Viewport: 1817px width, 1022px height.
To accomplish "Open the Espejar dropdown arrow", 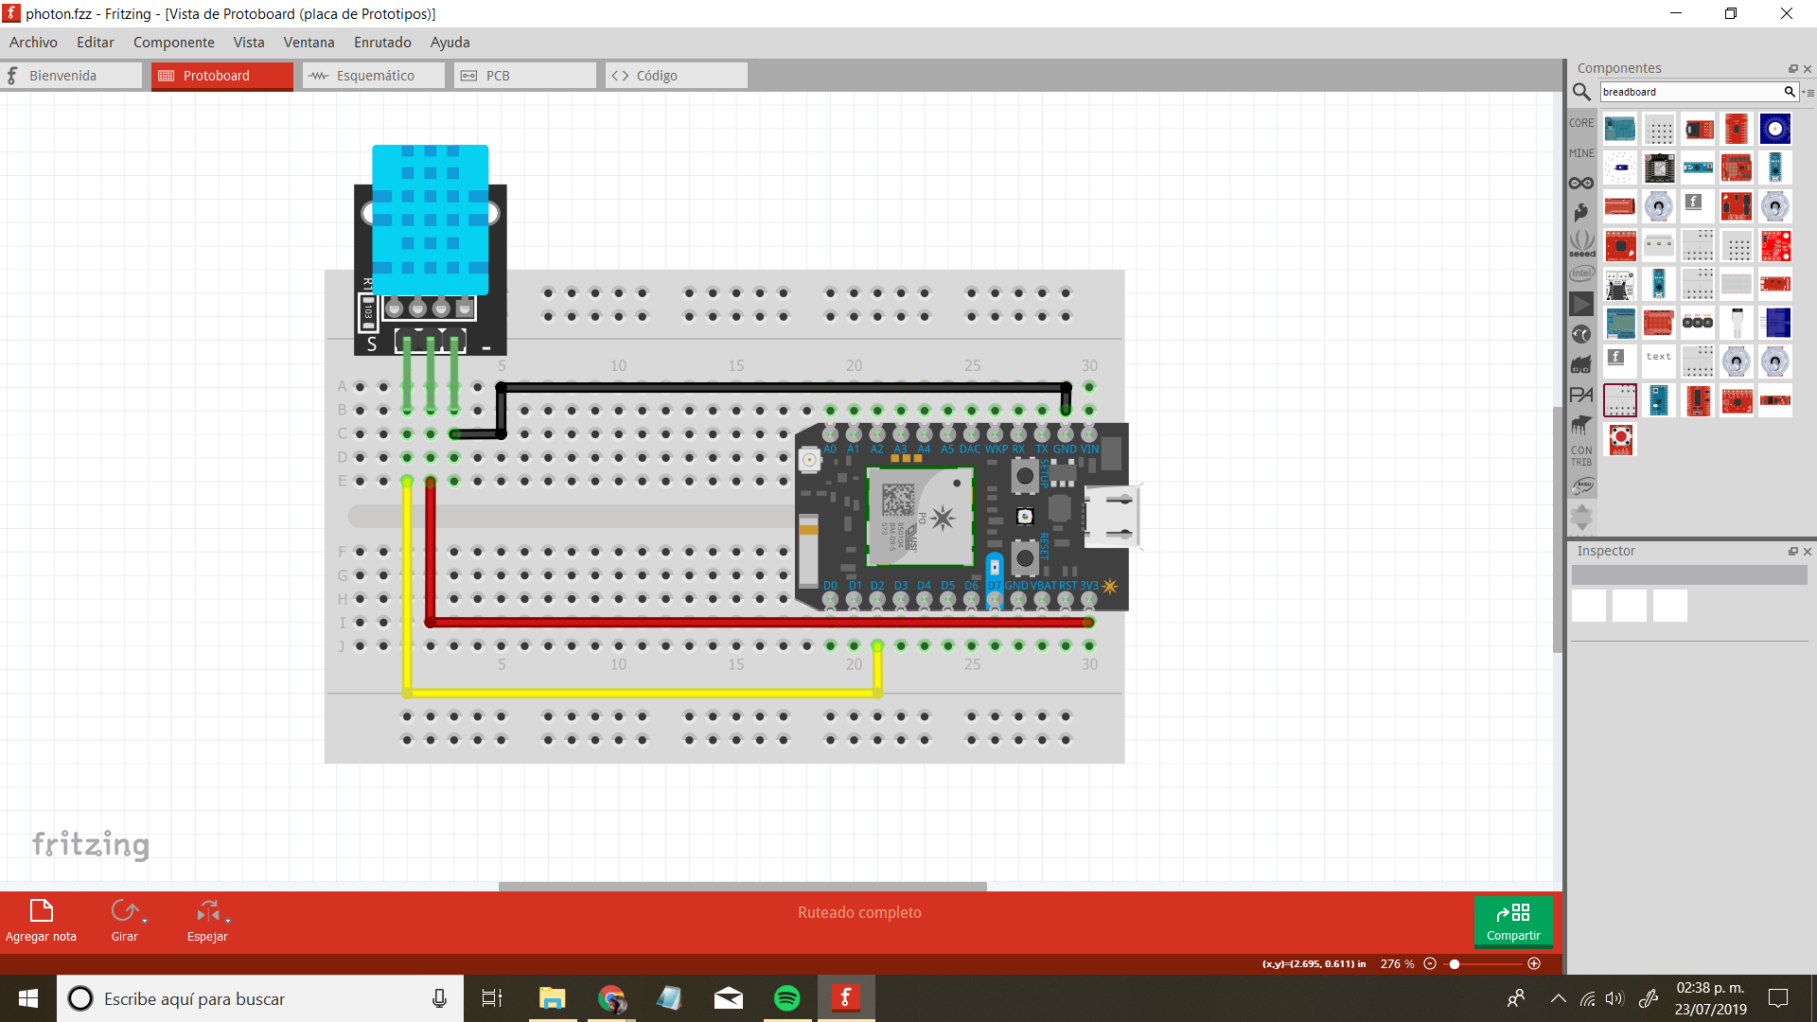I will pyautogui.click(x=228, y=921).
